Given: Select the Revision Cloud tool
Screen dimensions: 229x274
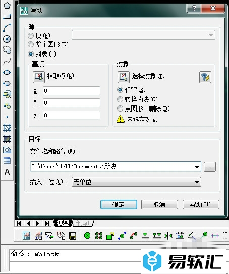Looking at the screenshot, I should click(7, 50).
